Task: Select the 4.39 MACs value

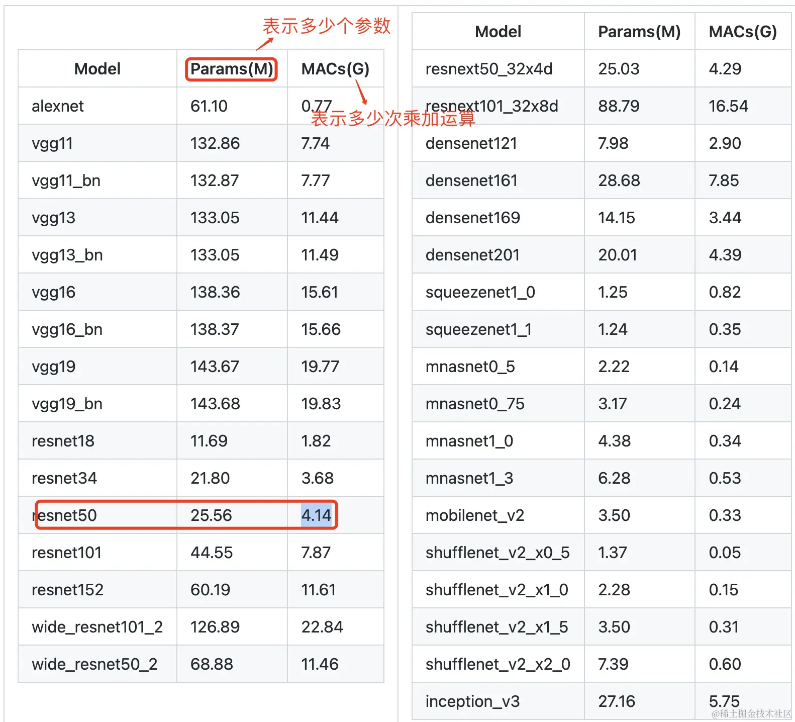Action: (x=725, y=255)
